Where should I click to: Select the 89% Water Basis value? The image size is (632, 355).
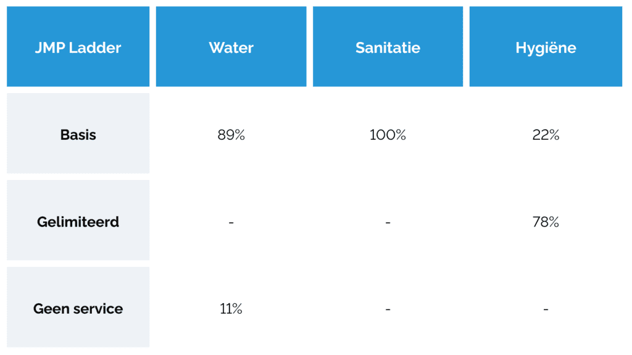(x=231, y=136)
